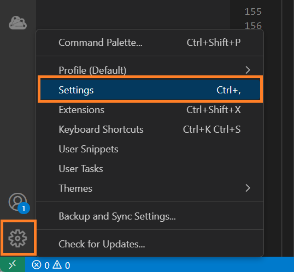Screen dimensions: 294x272
Task: Click the errors count icon in status bar
Action: (37, 265)
